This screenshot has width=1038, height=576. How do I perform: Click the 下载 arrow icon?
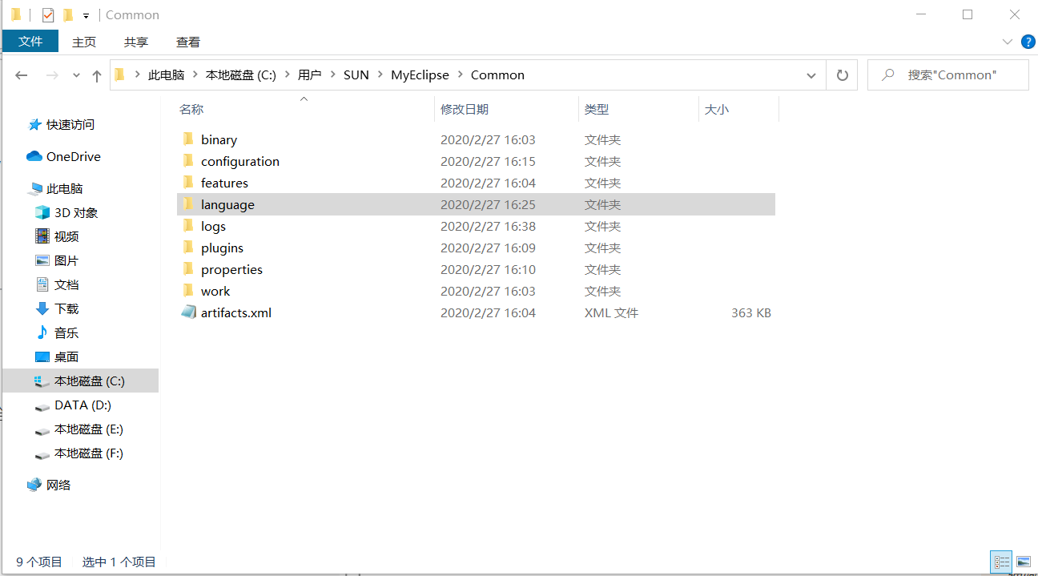click(42, 308)
